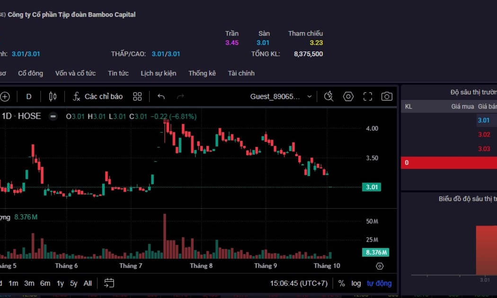Open the go-to-date calendar icon
497x298 pixels.
(x=109, y=283)
